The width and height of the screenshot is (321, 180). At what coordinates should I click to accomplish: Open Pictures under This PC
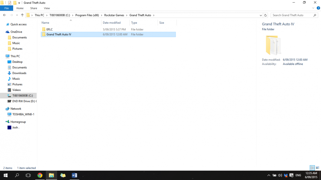(x=17, y=84)
